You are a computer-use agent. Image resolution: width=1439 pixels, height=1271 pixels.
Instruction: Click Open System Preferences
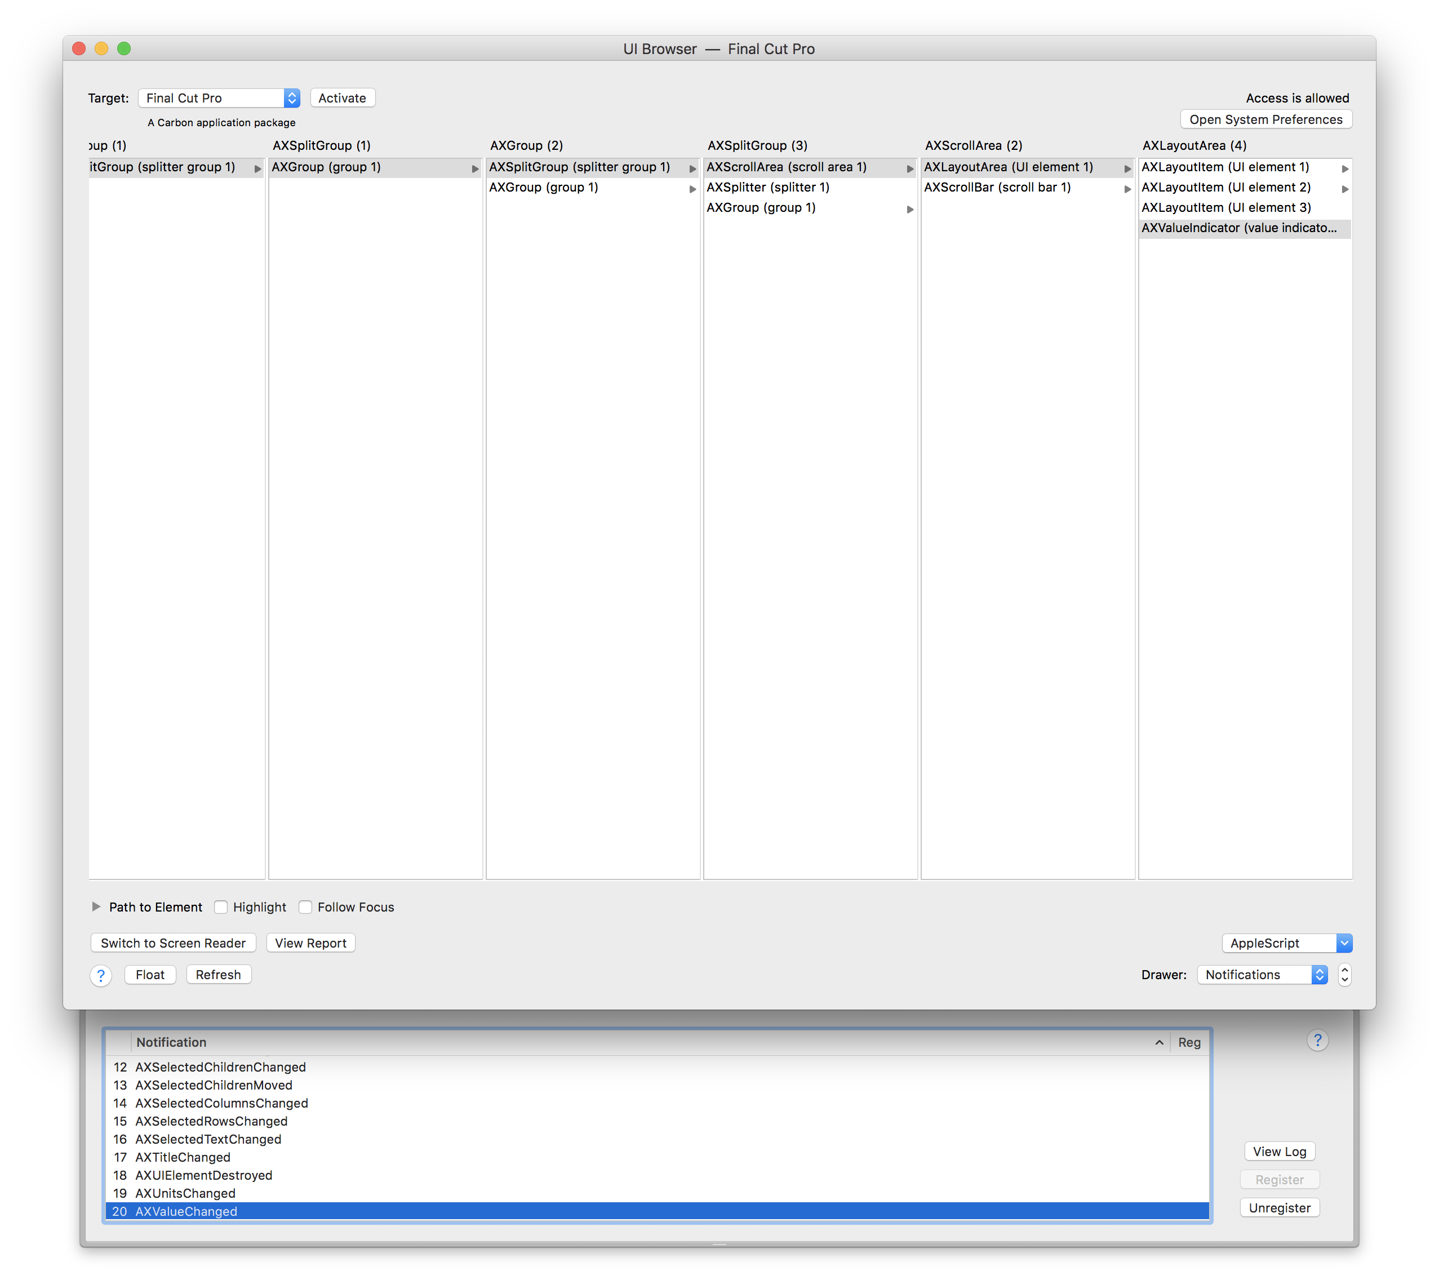tap(1265, 119)
